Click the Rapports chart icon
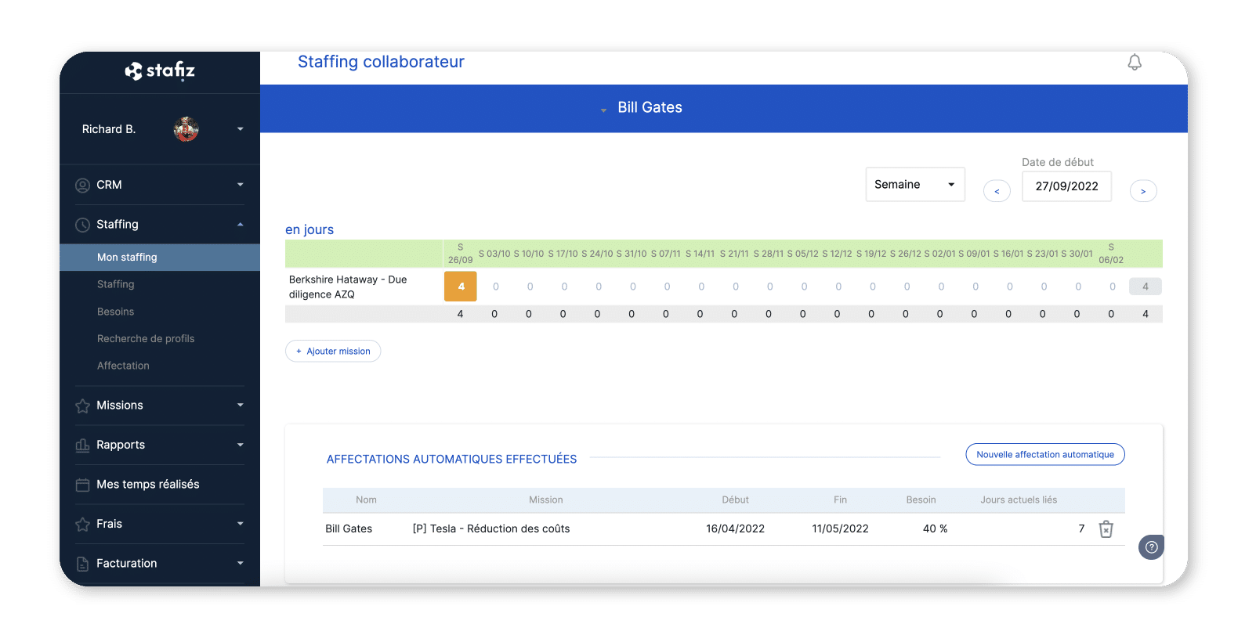 (x=82, y=445)
